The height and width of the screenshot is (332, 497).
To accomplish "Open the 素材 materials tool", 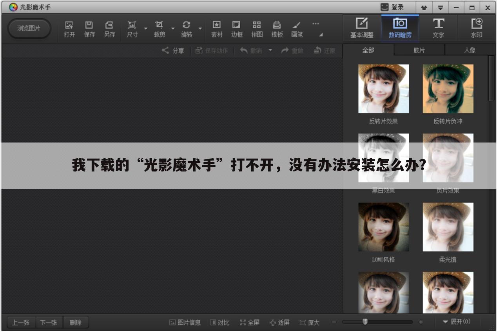I will point(217,29).
